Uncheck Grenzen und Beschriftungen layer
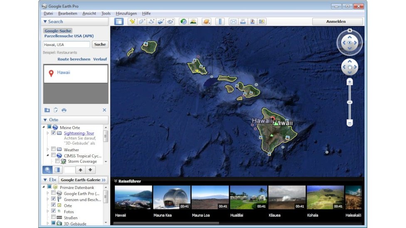This screenshot has height=228, width=406. (x=53, y=199)
